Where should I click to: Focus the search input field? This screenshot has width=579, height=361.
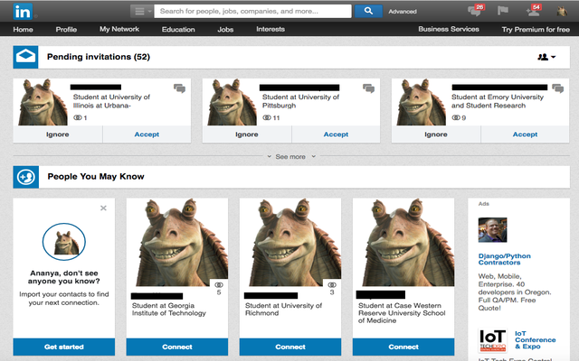pyautogui.click(x=252, y=12)
